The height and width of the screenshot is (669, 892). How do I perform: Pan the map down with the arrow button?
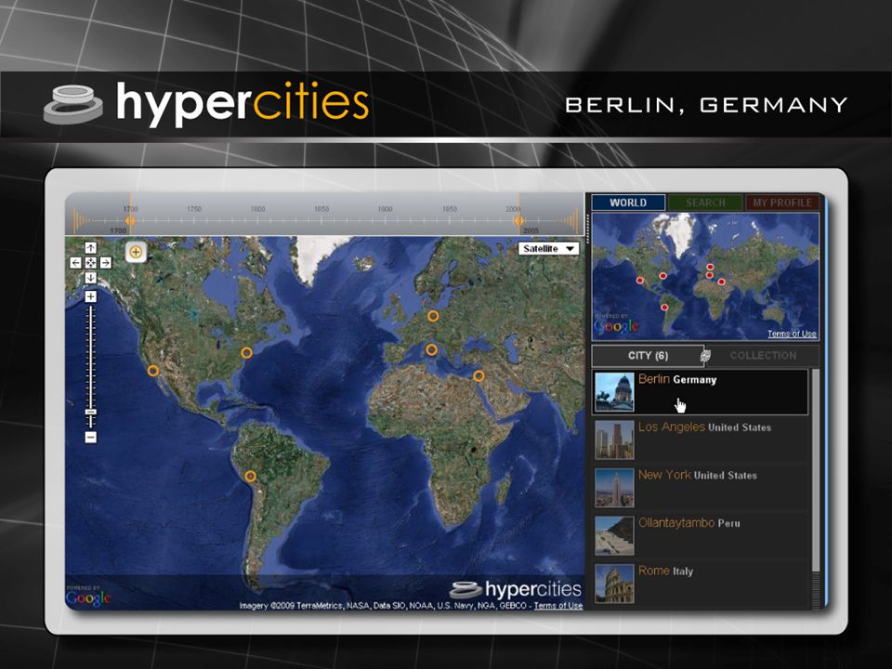click(90, 278)
